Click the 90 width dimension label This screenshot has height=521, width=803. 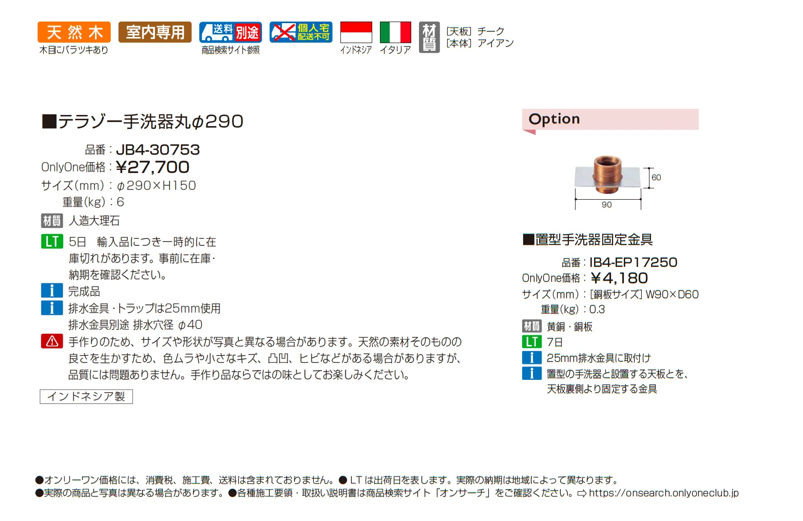point(607,204)
